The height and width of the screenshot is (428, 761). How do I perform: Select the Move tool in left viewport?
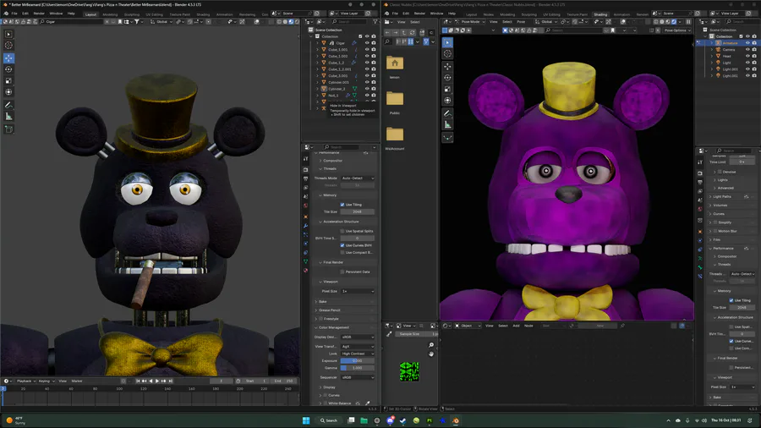(8, 58)
